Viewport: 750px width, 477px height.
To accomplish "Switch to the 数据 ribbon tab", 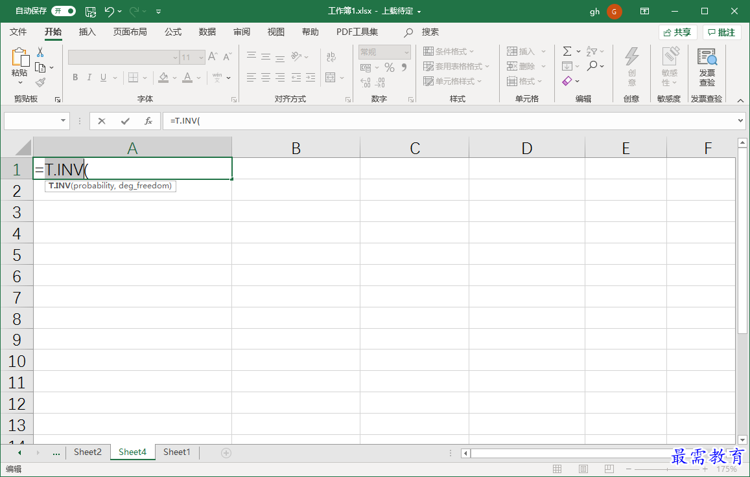I will coord(207,32).
